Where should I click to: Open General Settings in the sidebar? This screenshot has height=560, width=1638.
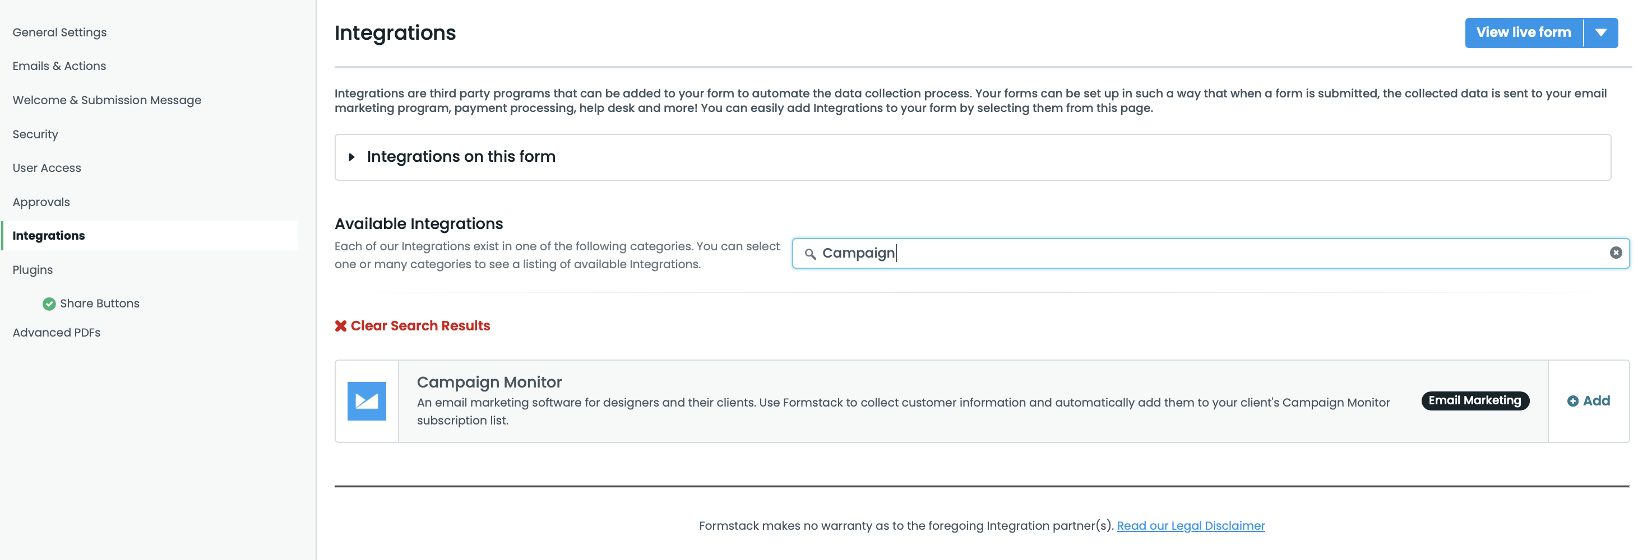point(60,32)
